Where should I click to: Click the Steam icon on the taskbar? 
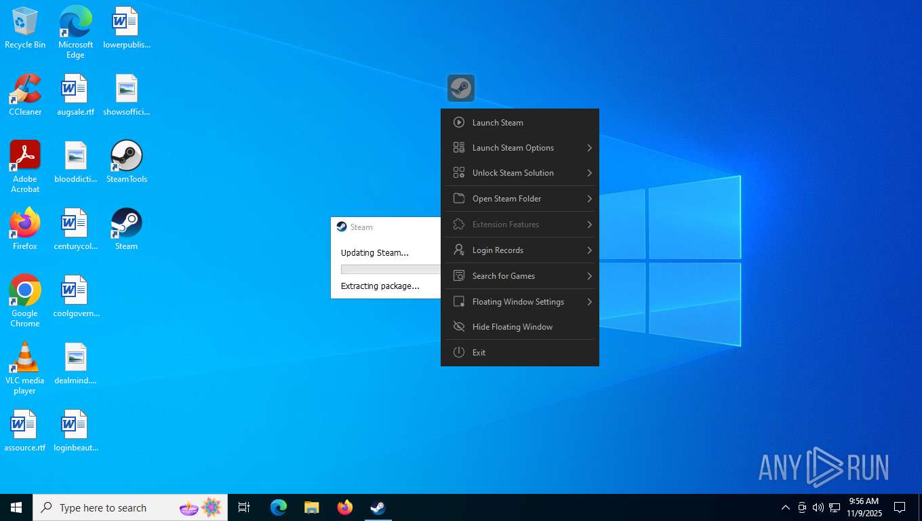coord(378,507)
